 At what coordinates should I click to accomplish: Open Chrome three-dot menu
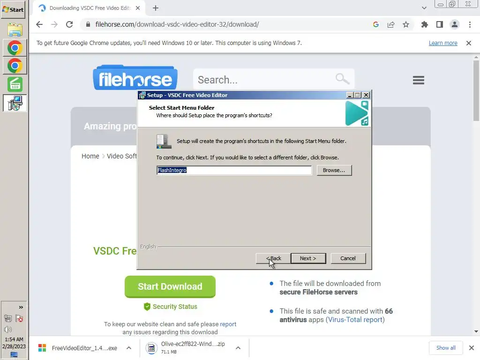(x=470, y=24)
